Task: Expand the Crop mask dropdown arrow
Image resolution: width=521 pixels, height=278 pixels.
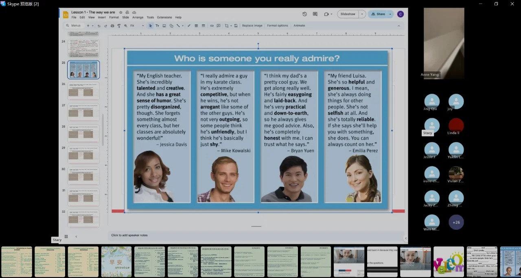Action: [231, 26]
